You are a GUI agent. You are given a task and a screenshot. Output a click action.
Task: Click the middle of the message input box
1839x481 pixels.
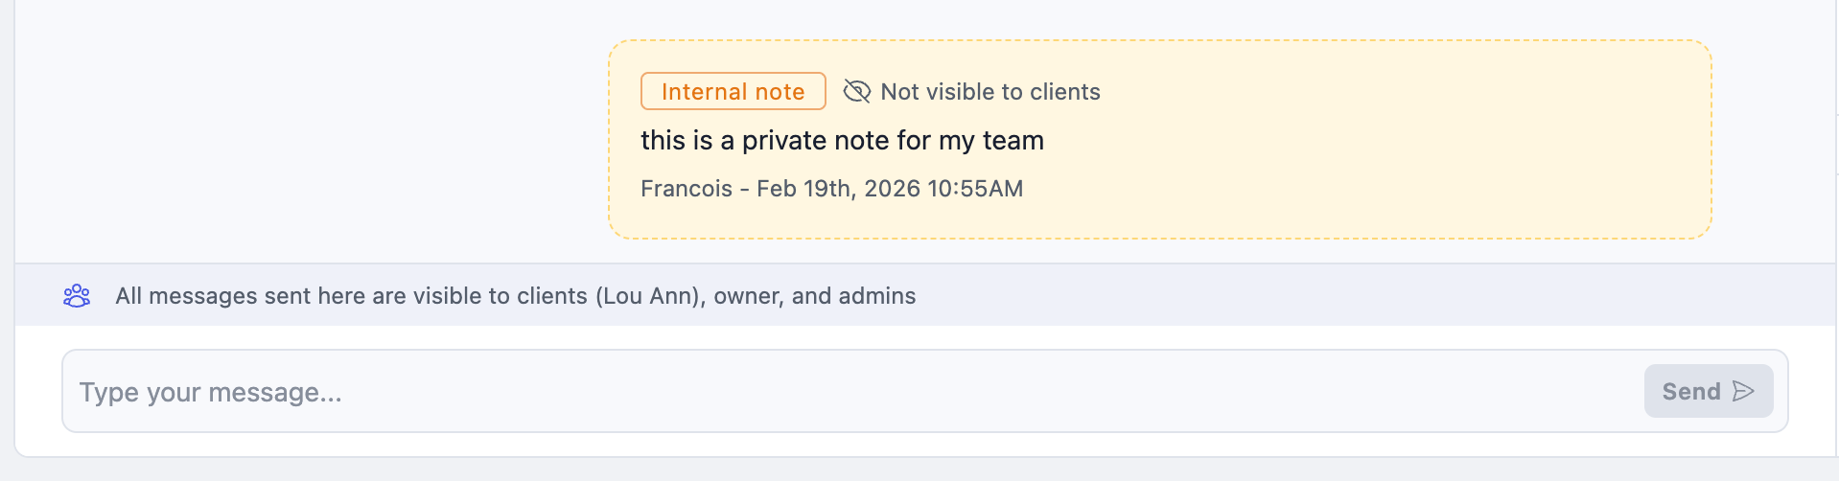point(853,391)
